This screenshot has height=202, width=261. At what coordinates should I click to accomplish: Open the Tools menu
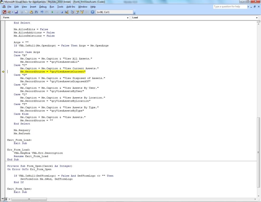tap(60, 7)
